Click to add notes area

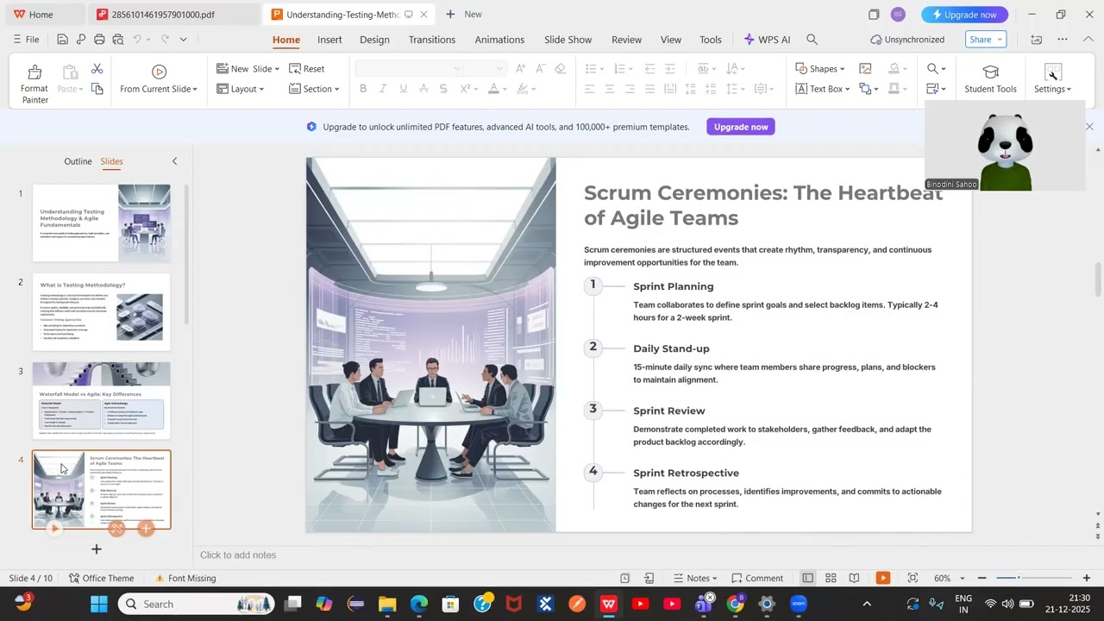238,555
